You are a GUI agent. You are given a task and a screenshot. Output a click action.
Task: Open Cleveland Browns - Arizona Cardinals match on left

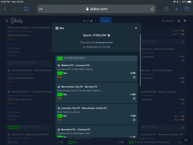pyautogui.click(x=32, y=70)
